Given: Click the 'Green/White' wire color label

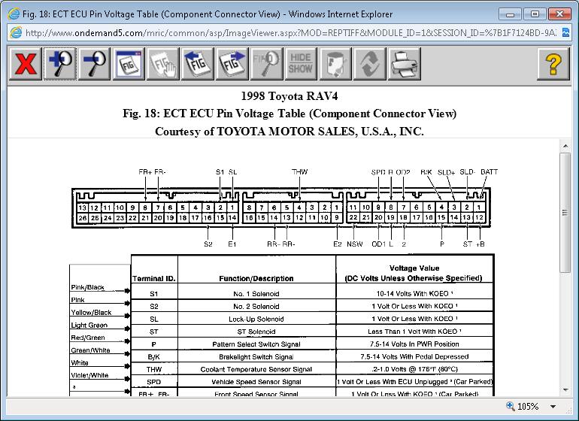Looking at the screenshot, I should pyautogui.click(x=90, y=350).
